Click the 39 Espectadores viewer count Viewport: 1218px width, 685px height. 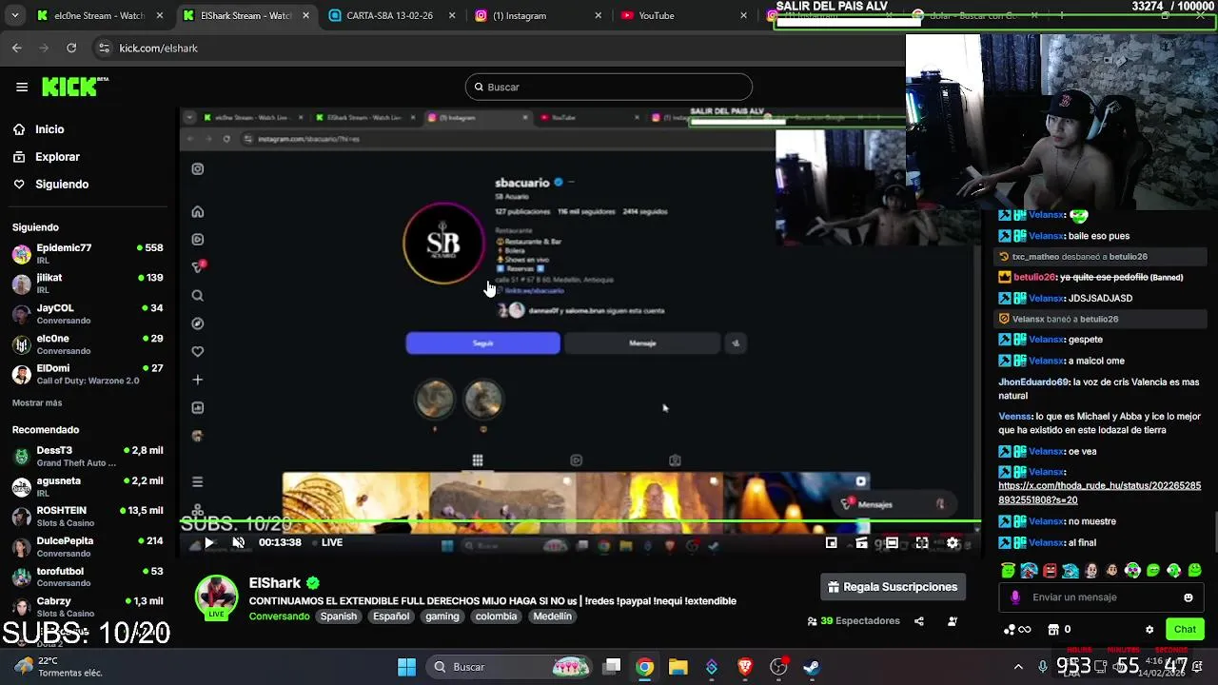coord(854,621)
